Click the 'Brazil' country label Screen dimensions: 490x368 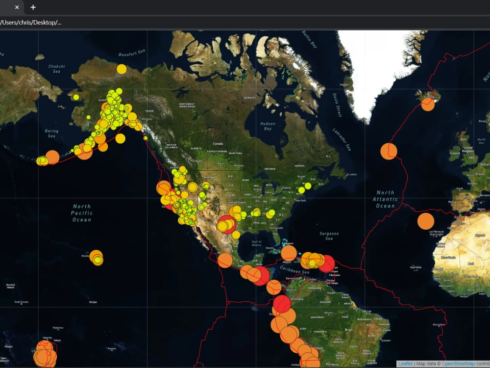(348, 330)
